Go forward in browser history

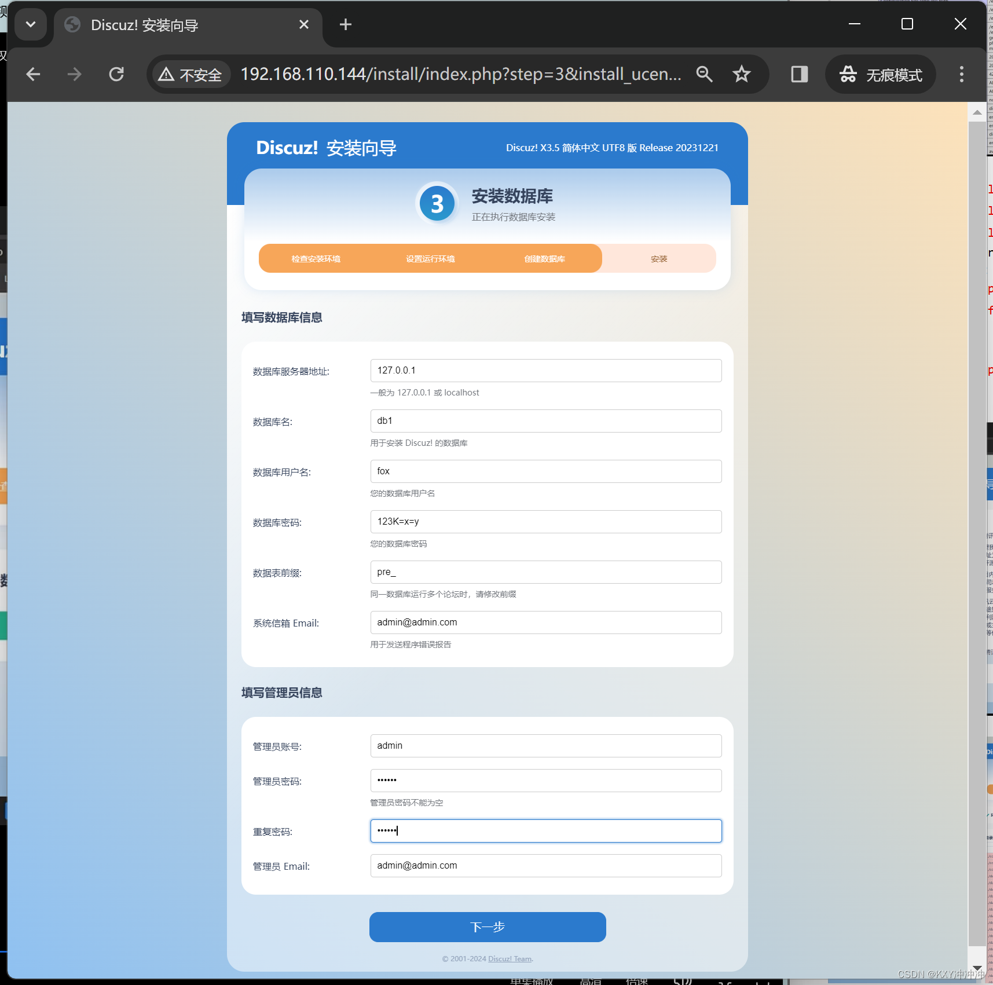[x=74, y=74]
